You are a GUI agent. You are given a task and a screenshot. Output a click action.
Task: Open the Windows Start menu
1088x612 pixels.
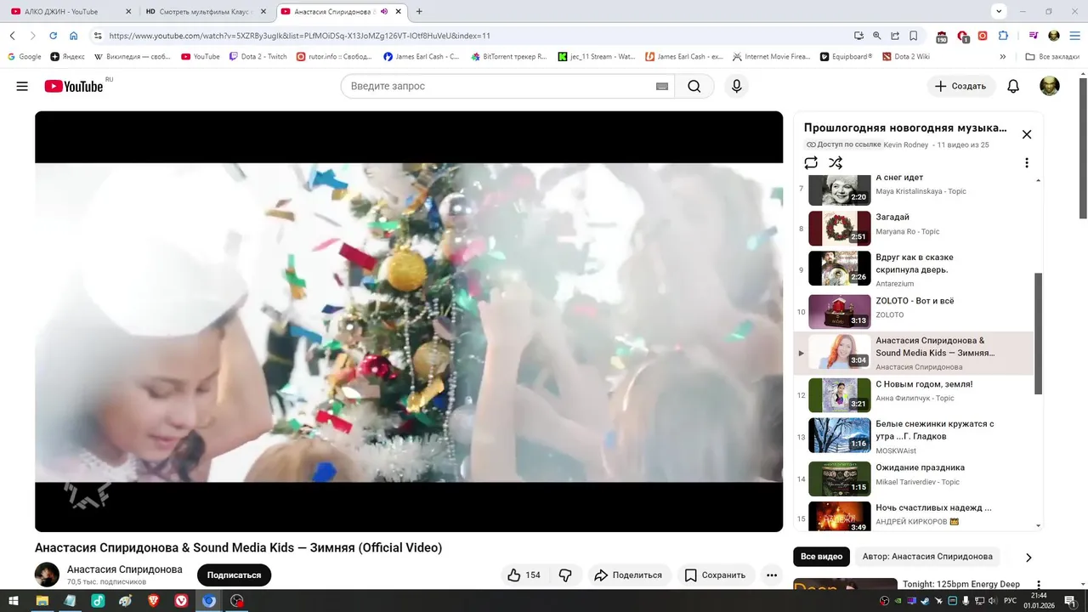[x=13, y=601]
